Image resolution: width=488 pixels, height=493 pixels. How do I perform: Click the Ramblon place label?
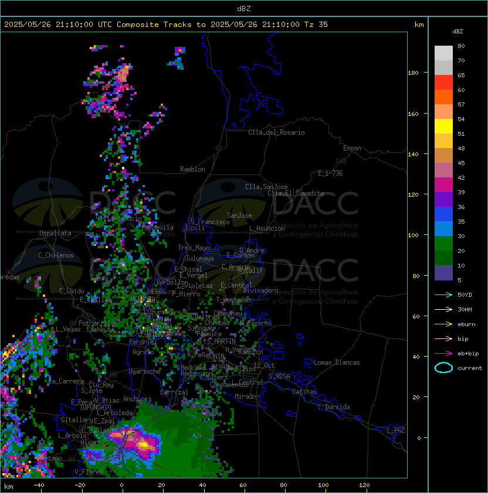192,169
